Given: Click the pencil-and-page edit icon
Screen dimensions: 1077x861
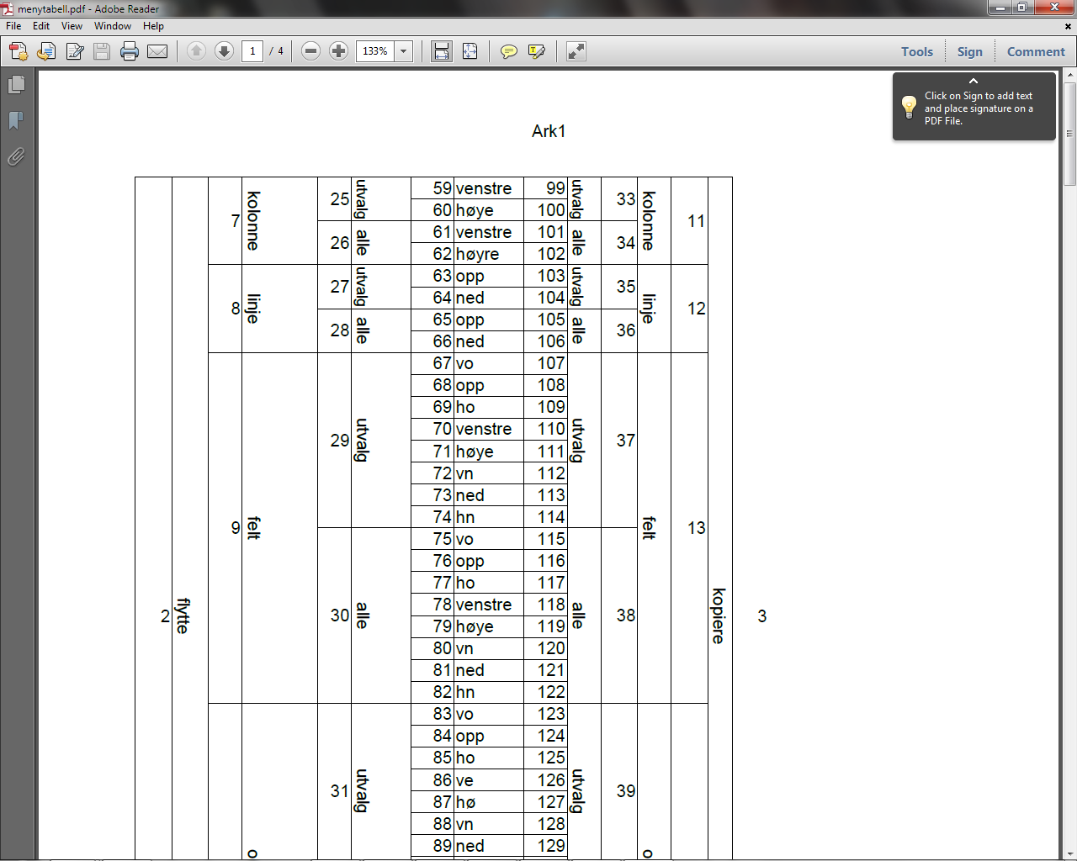Looking at the screenshot, I should click(x=75, y=51).
